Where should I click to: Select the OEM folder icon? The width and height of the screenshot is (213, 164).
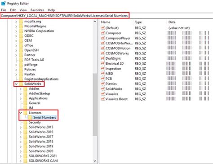click(21, 40)
